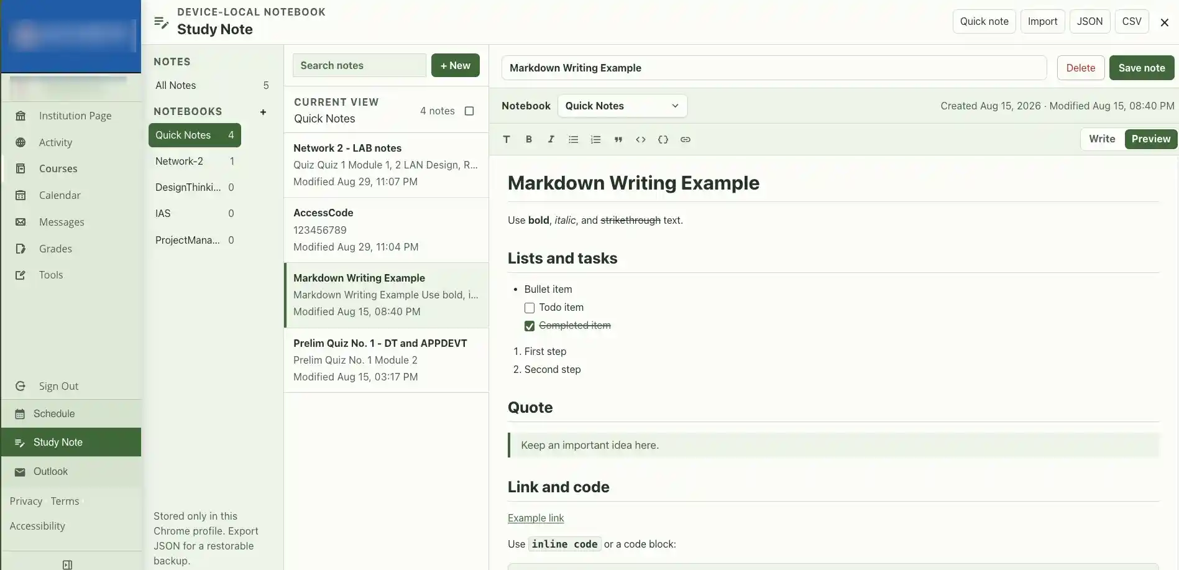Viewport: 1179px width, 570px height.
Task: Collapse the sidebar with the bottom panel icon
Action: click(68, 564)
